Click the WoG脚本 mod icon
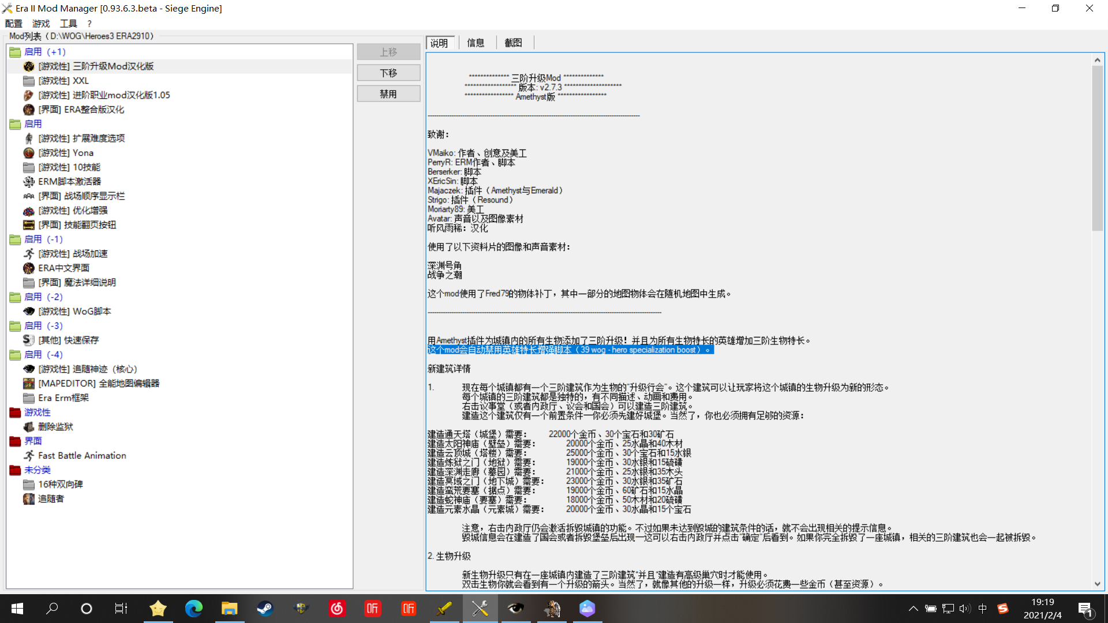The width and height of the screenshot is (1108, 623). [x=28, y=311]
